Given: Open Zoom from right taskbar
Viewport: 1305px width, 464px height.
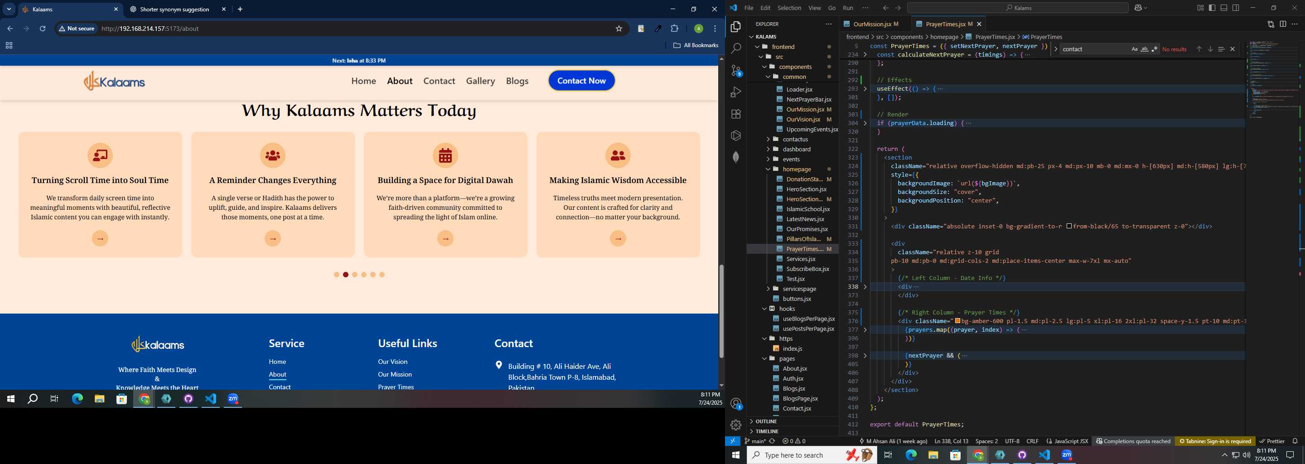Looking at the screenshot, I should (x=1066, y=455).
